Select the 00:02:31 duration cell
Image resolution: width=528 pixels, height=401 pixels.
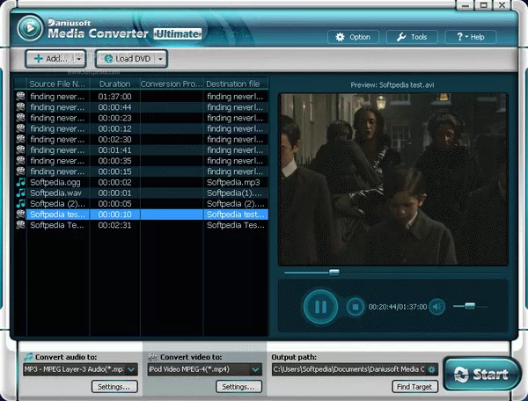coord(114,225)
